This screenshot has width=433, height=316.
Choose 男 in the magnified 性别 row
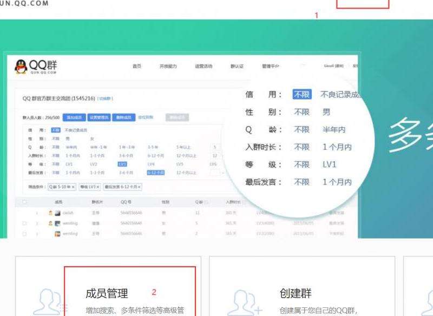pyautogui.click(x=326, y=112)
